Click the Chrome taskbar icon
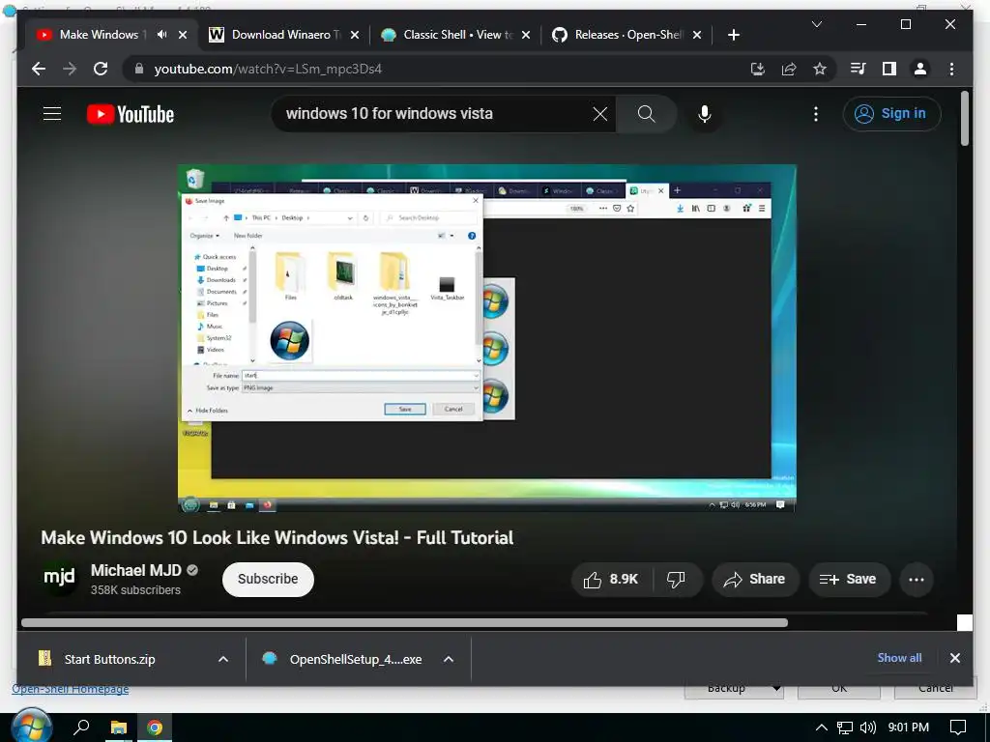990x742 pixels. (154, 728)
